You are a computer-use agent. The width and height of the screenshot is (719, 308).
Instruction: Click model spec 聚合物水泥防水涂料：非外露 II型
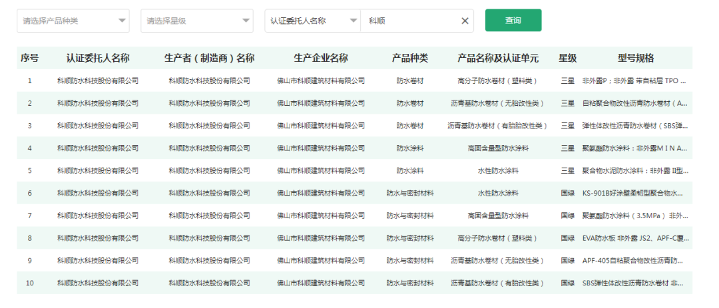pyautogui.click(x=635, y=170)
